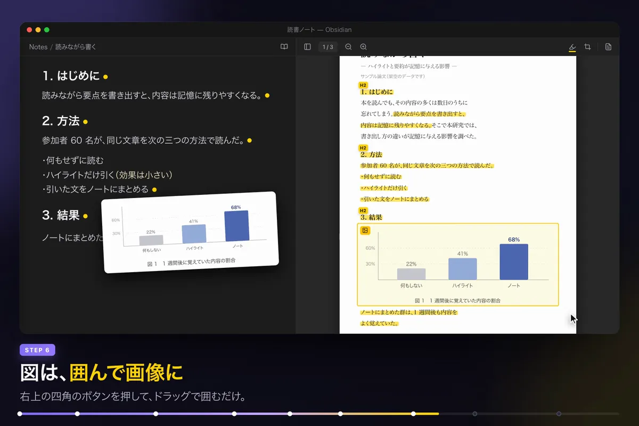Open the 読みながら書く breadcrumb item
Image resolution: width=639 pixels, height=426 pixels.
(76, 47)
